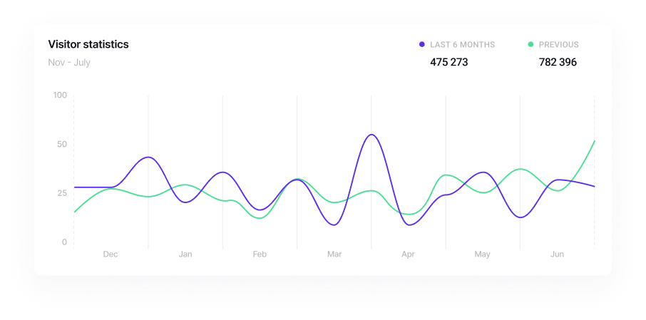Click the purple Last 6 Months legend dot
The width and height of the screenshot is (646, 320).
point(422,45)
